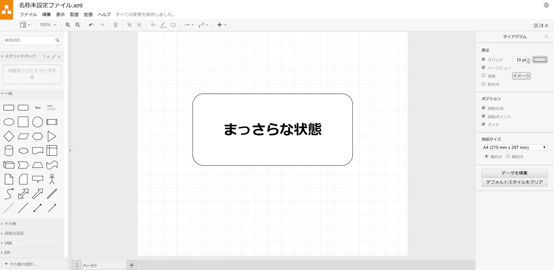Select the callout speech bubble shape
This screenshot has width=554, height=270.
(x=38, y=179)
